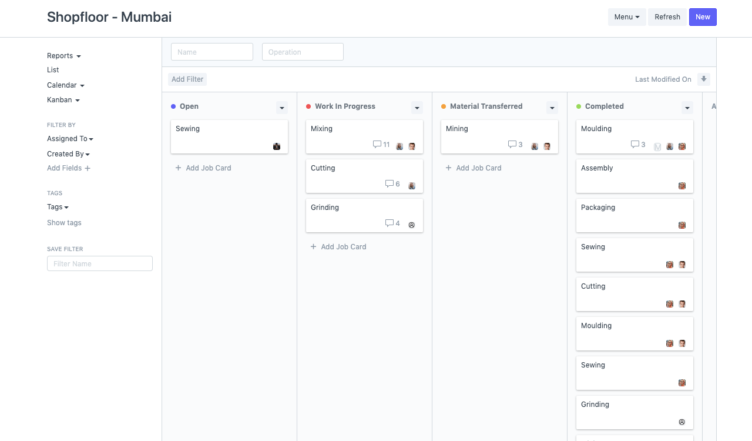Click the assignee avatar on the Packaging card
Screen dimensions: 752x441
pyautogui.click(x=682, y=225)
